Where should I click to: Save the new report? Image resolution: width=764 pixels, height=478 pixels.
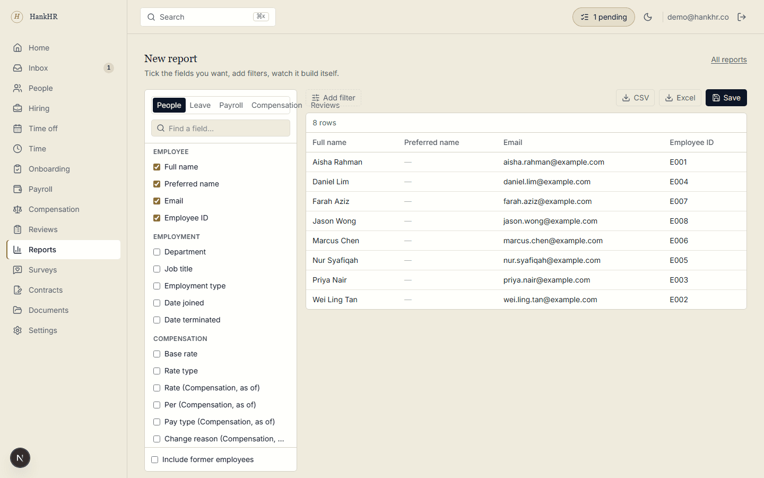[x=726, y=98]
